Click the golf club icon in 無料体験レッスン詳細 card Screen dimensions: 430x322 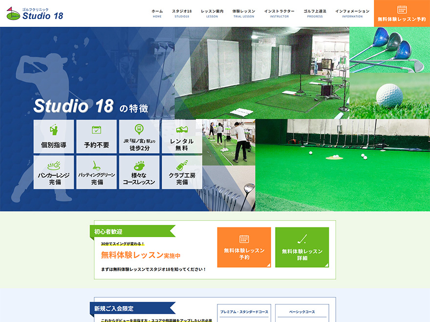click(x=302, y=239)
